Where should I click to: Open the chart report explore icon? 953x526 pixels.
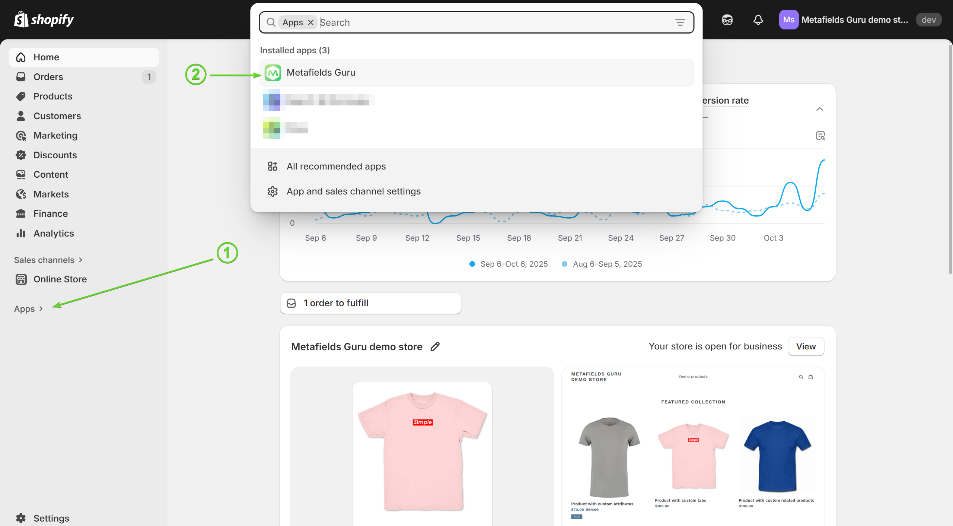click(x=820, y=136)
